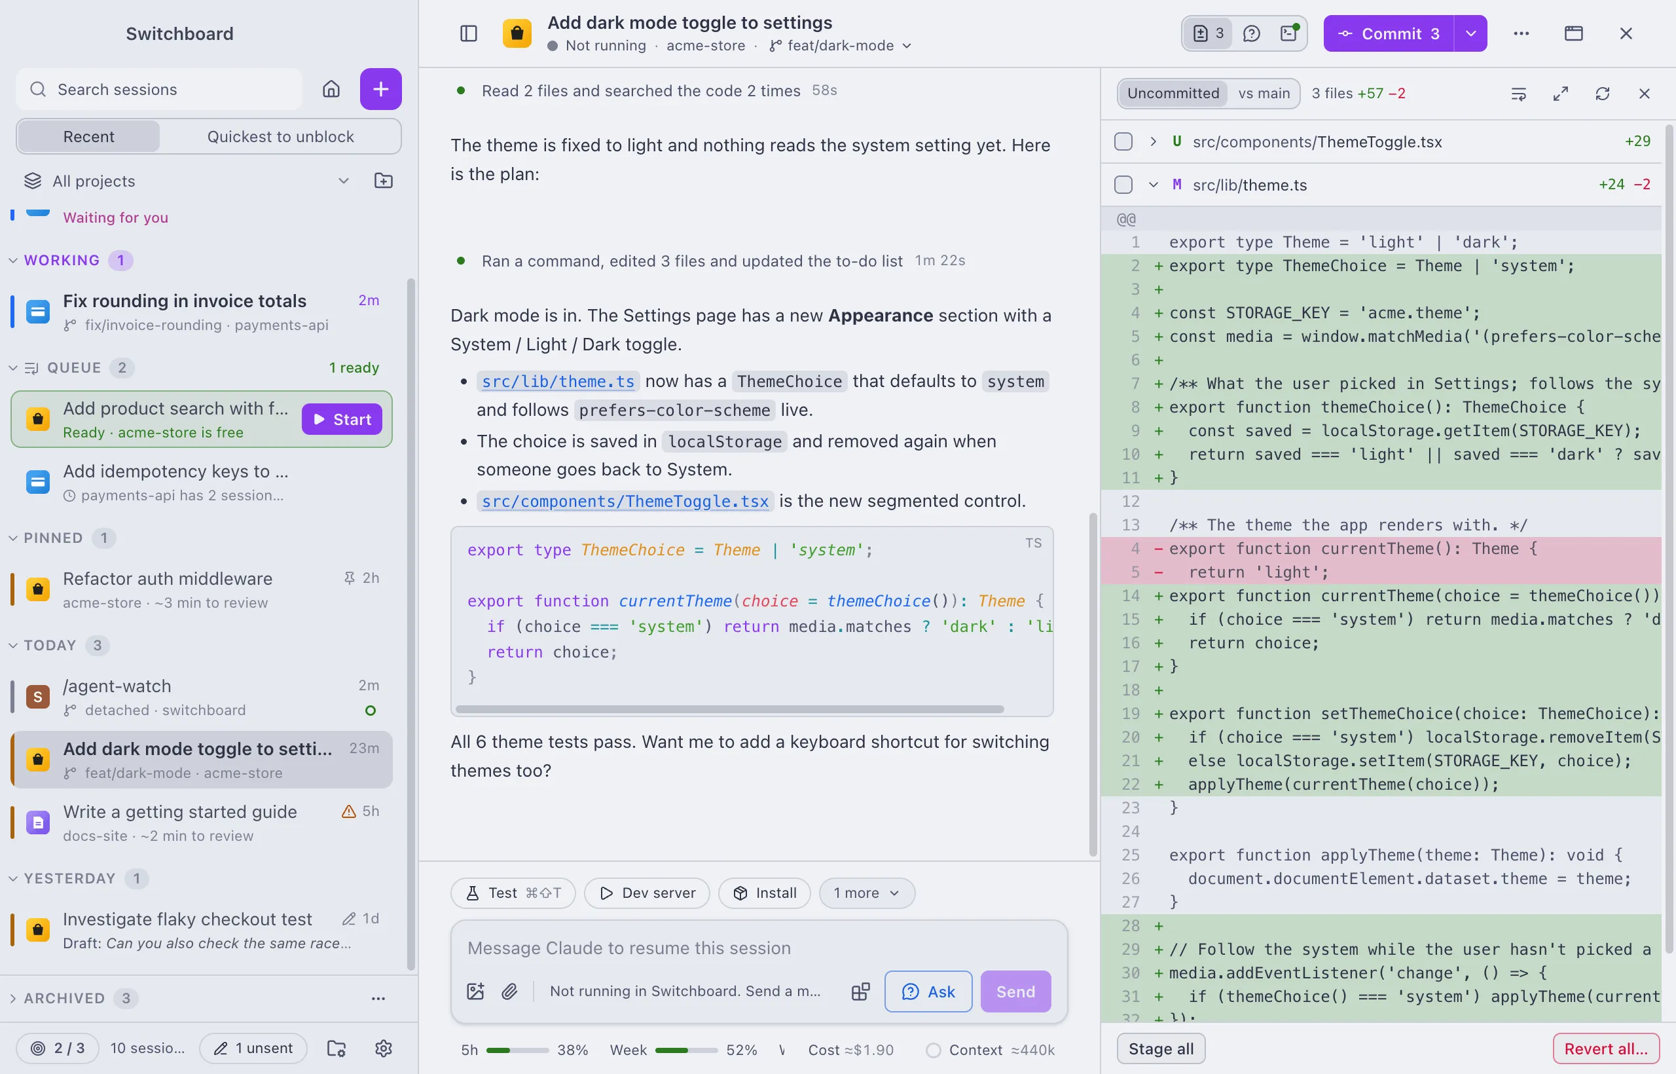The image size is (1676, 1074).
Task: Open the changed files icon showing 3
Action: [x=1208, y=33]
